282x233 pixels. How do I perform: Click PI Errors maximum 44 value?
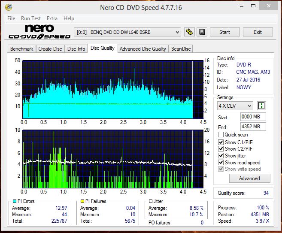[64, 214]
